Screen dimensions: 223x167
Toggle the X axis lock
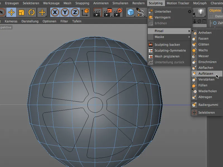coord(55,12)
